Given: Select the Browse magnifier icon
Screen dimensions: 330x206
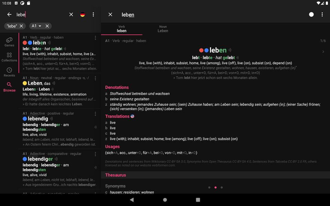Looking at the screenshot, I should click(9, 85).
